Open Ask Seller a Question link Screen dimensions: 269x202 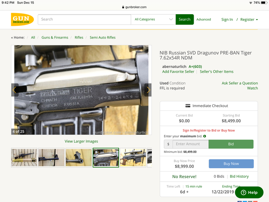tap(239, 83)
